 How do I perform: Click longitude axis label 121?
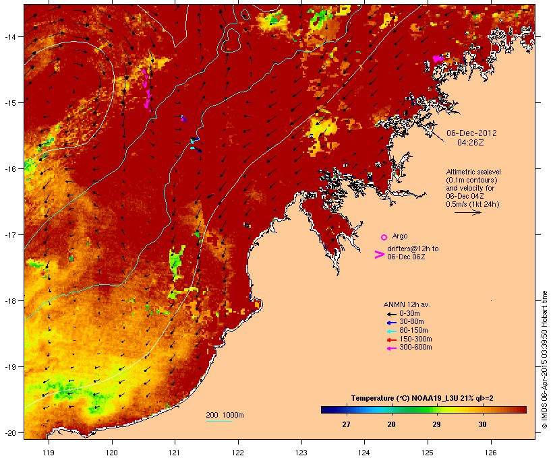click(175, 453)
